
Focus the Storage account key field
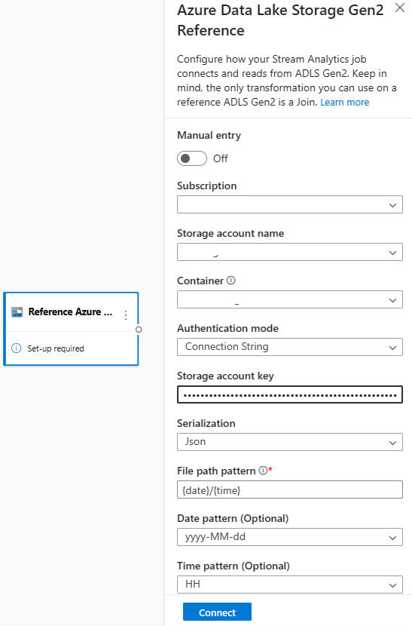click(x=290, y=394)
